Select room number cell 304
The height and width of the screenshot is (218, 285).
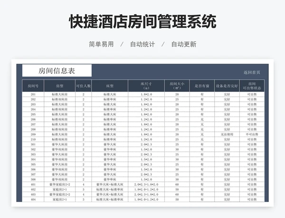33,159
